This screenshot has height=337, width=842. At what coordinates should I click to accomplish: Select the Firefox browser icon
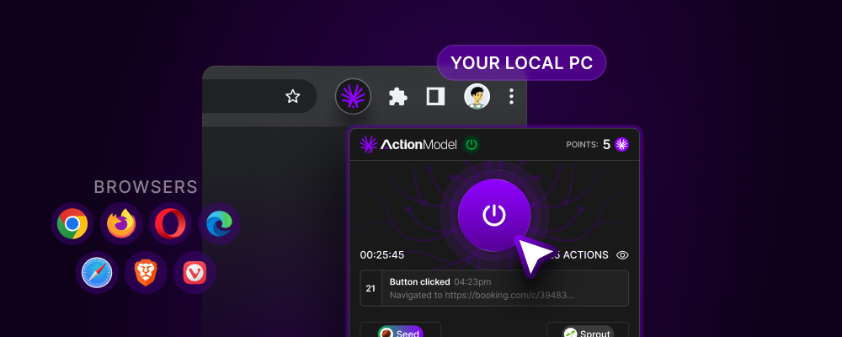[121, 223]
